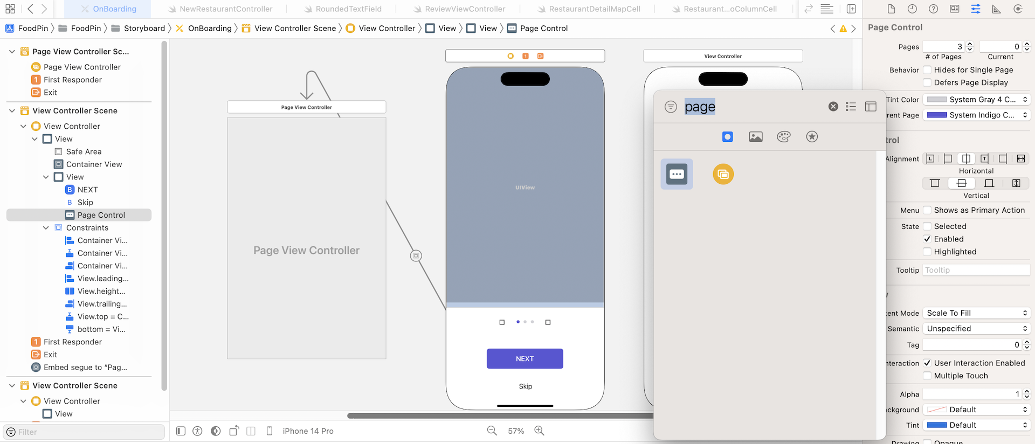The image size is (1035, 444).
Task: Show color library category
Action: point(784,137)
